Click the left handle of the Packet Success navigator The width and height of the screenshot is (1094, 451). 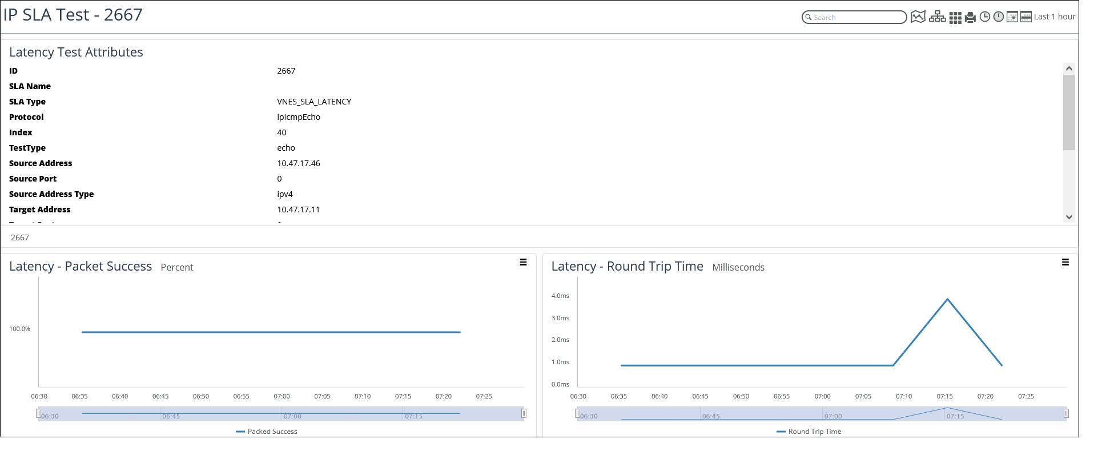pyautogui.click(x=39, y=413)
